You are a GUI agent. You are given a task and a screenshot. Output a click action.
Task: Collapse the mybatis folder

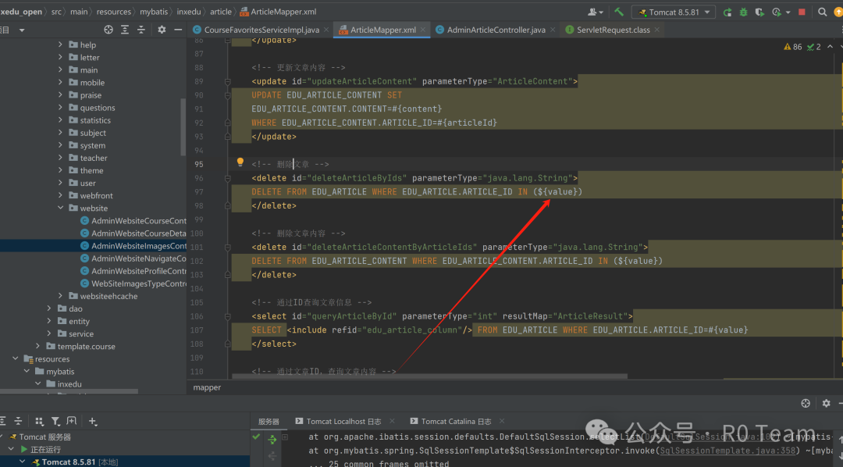pyautogui.click(x=27, y=371)
